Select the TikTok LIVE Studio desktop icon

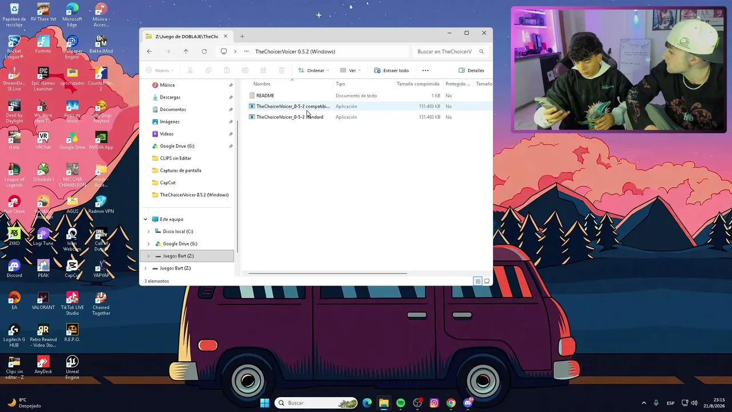72,304
